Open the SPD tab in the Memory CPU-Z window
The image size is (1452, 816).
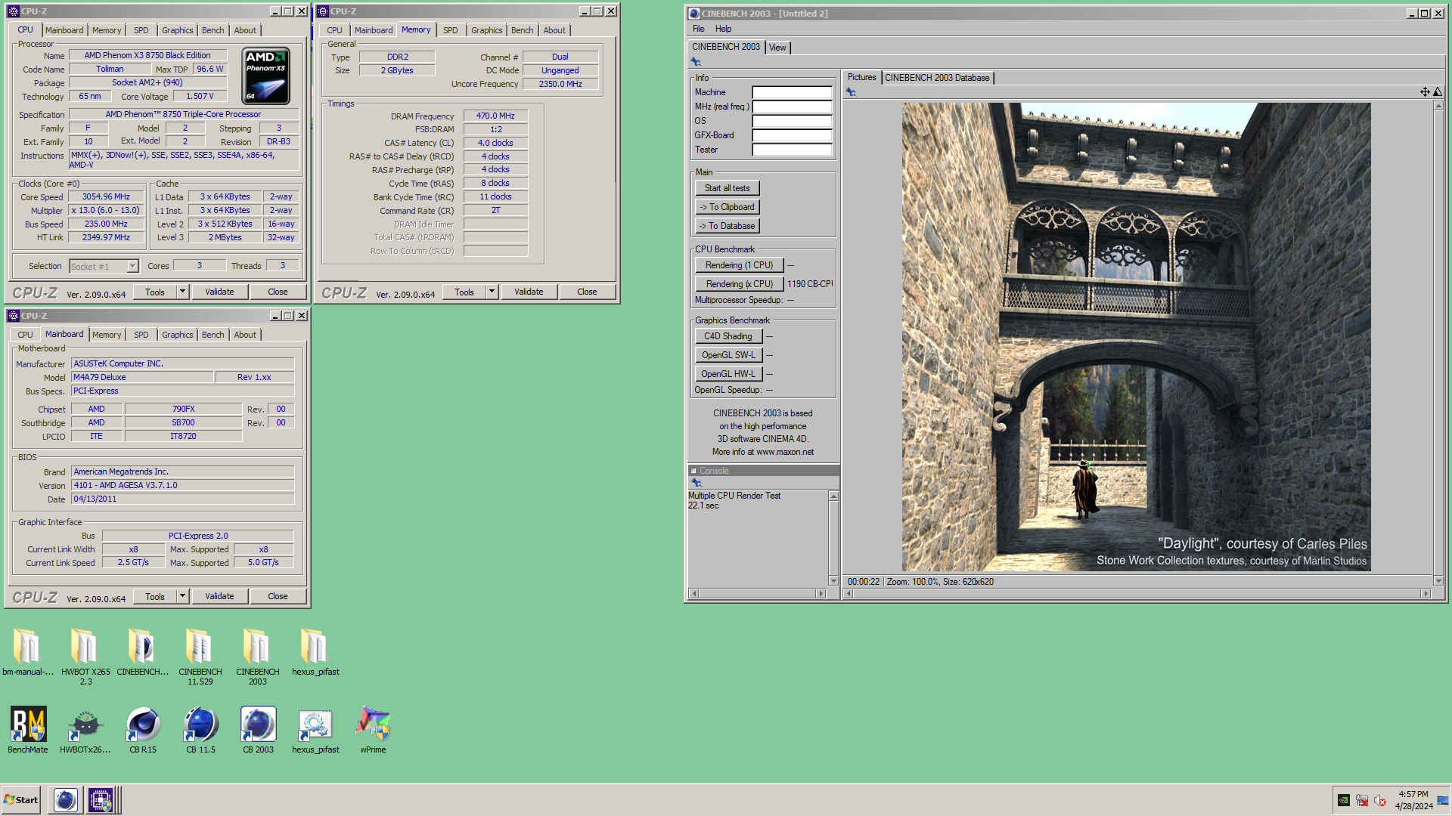coord(451,30)
